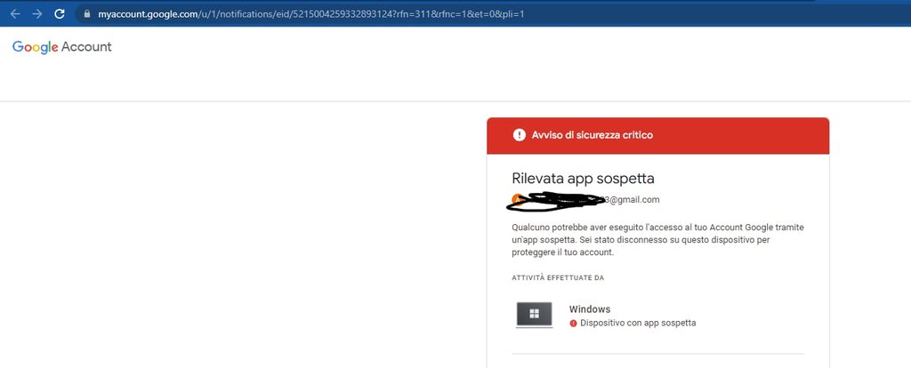911x368 pixels.
Task: Open the Google Account logo link
Action: (x=61, y=47)
